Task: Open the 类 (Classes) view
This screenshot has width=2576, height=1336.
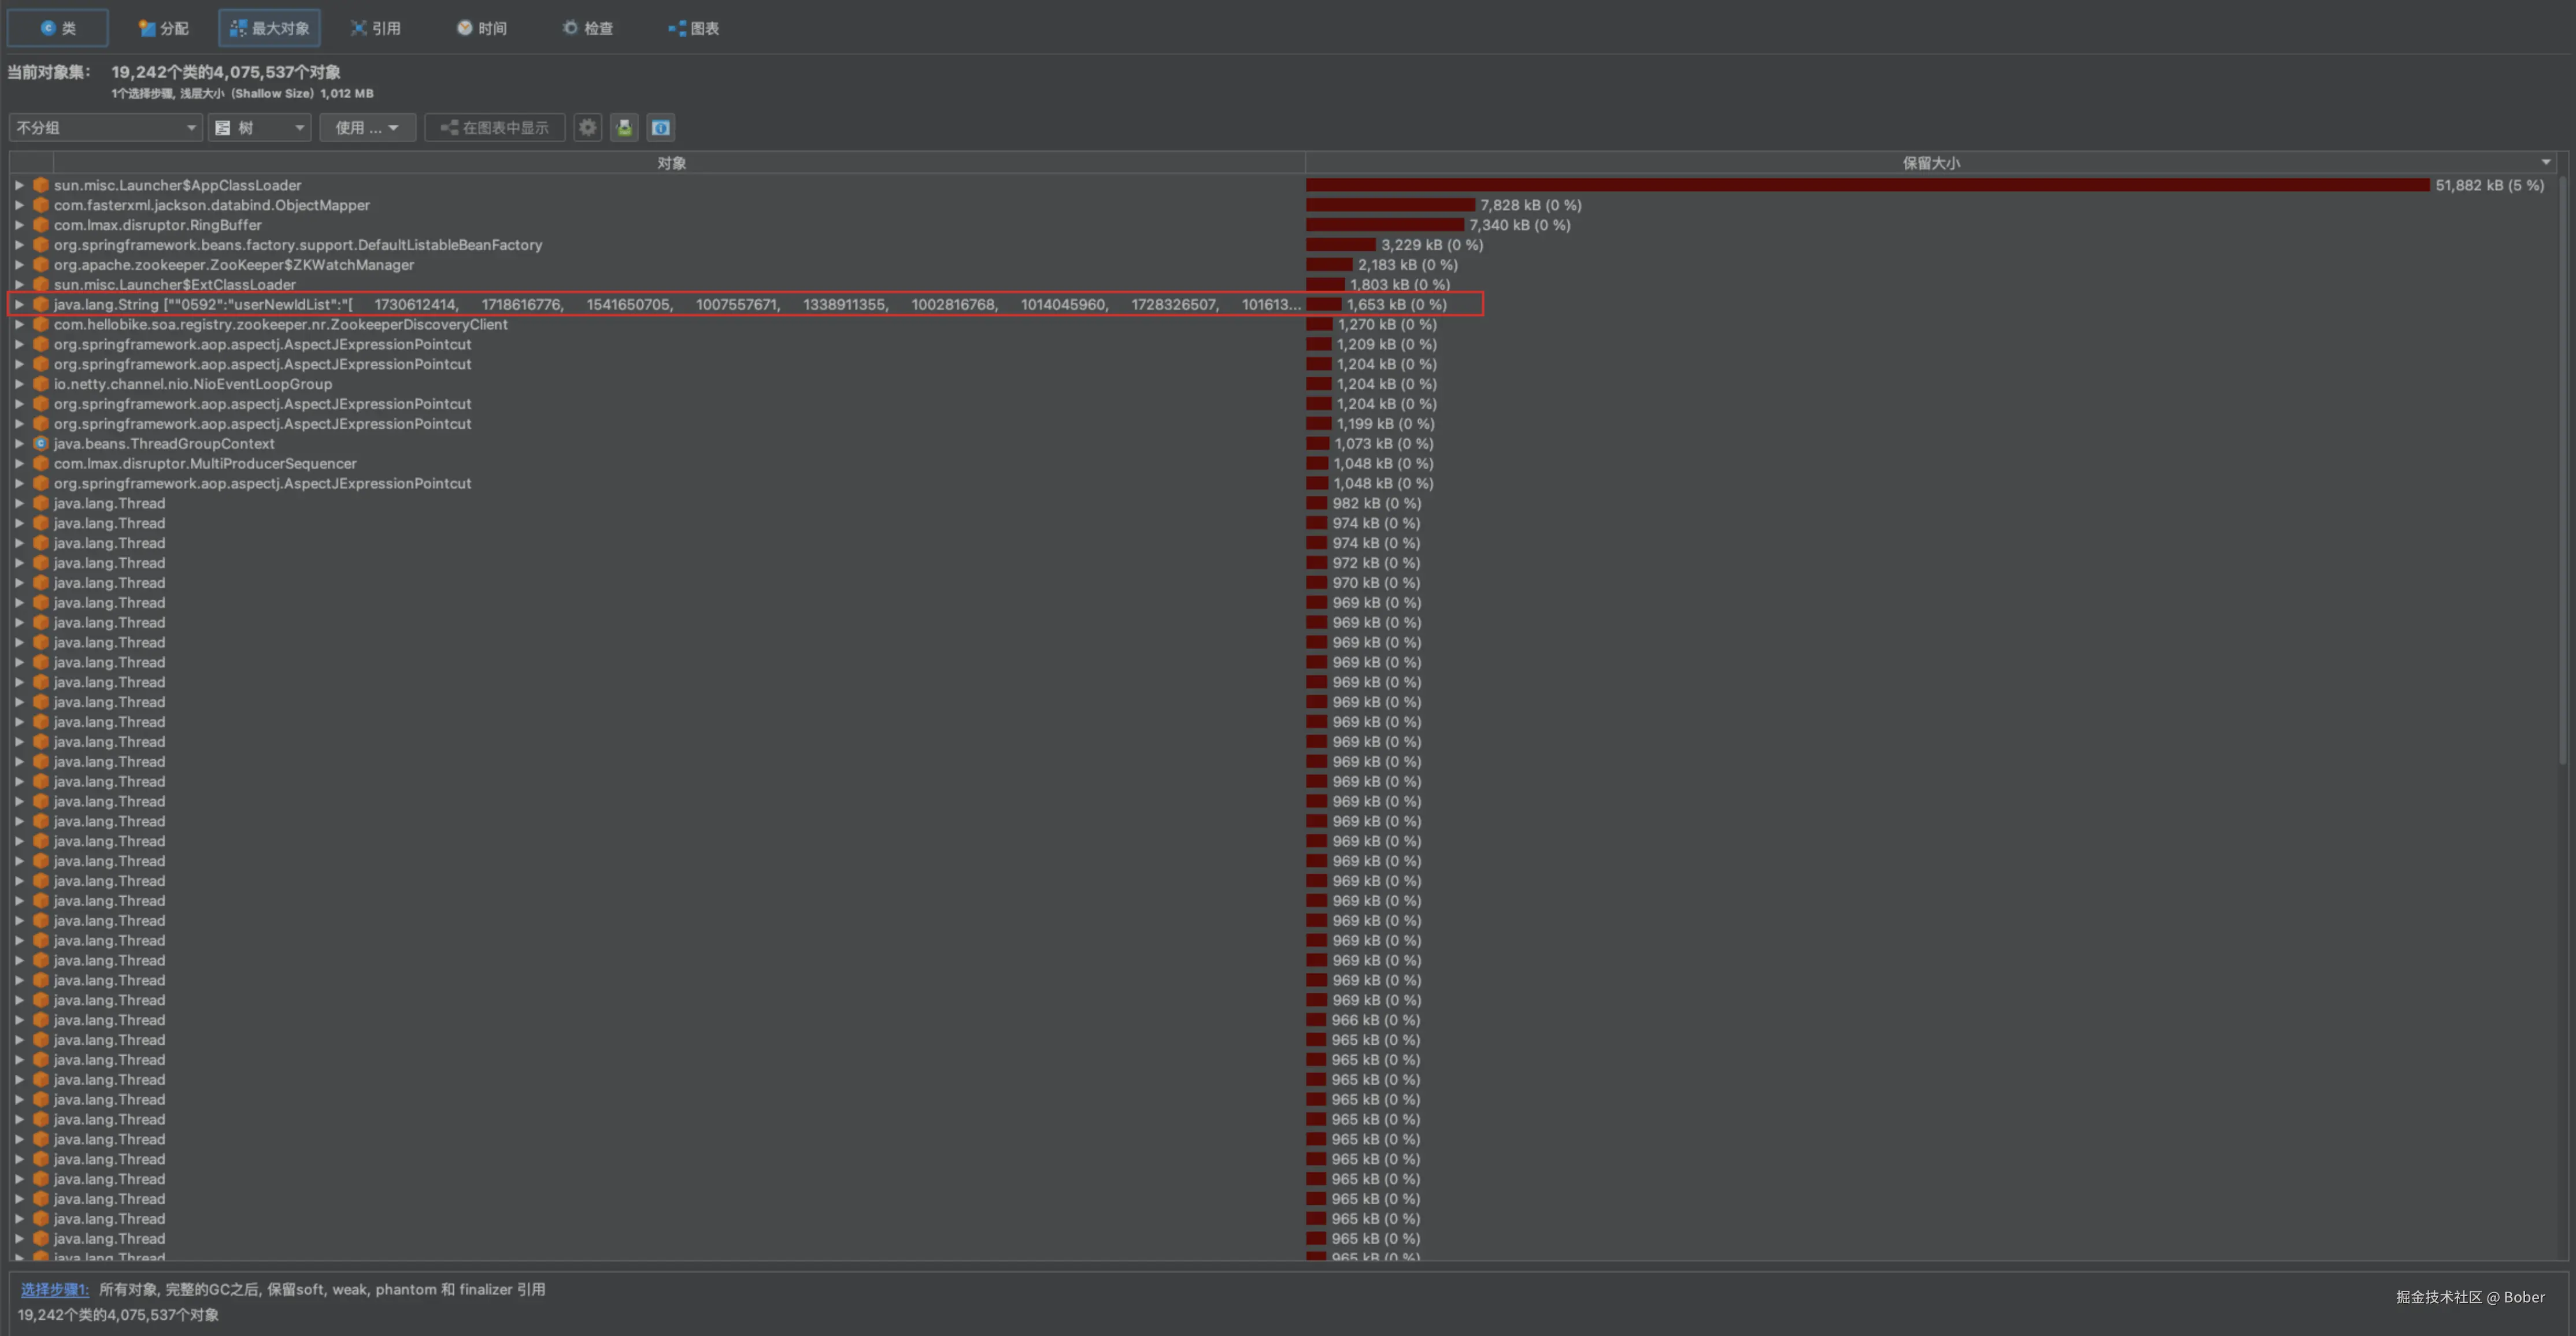Action: tap(58, 28)
